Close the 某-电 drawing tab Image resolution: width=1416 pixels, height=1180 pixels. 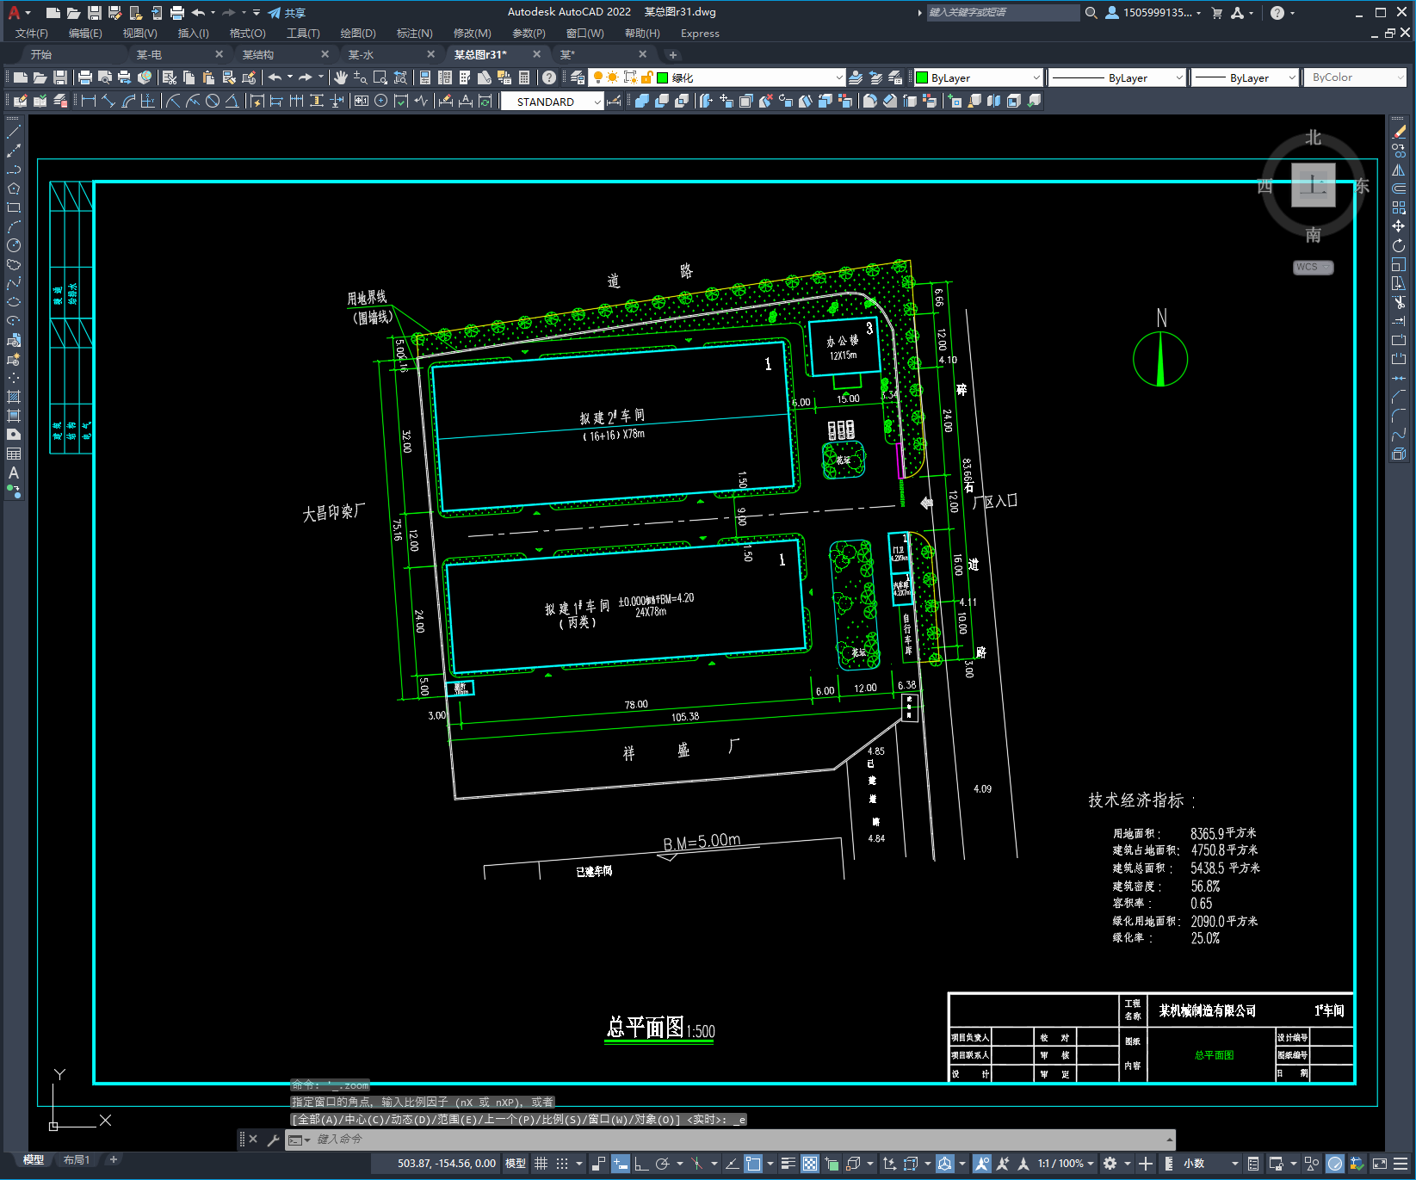[x=219, y=54]
